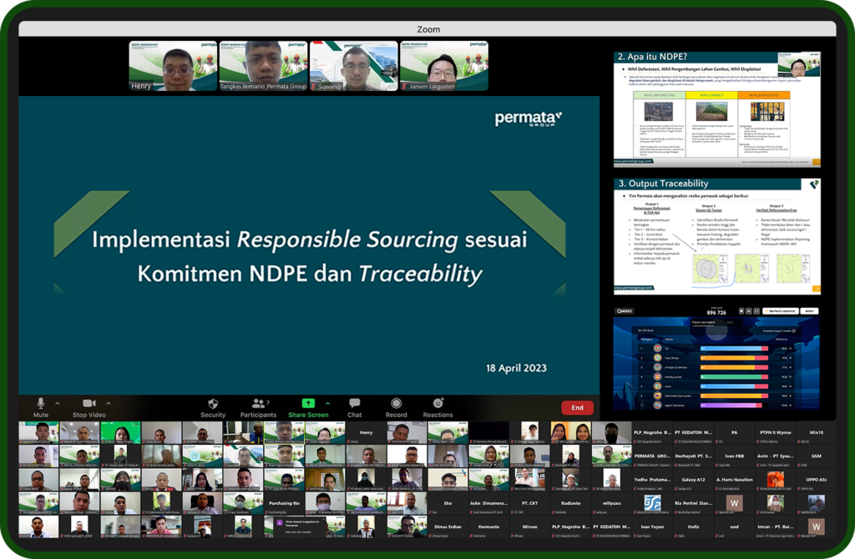This screenshot has width=855, height=559.
Task: Select the 'Nurhayati PT. S...' participant tile
Action: (693, 456)
